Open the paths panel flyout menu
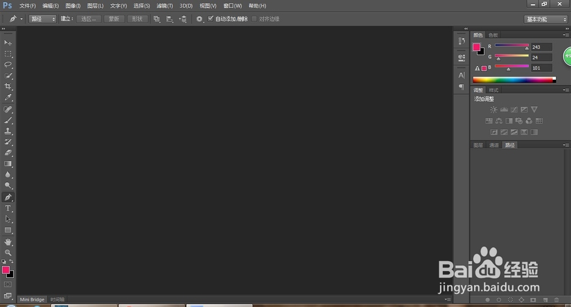The width and height of the screenshot is (571, 307). click(x=565, y=145)
